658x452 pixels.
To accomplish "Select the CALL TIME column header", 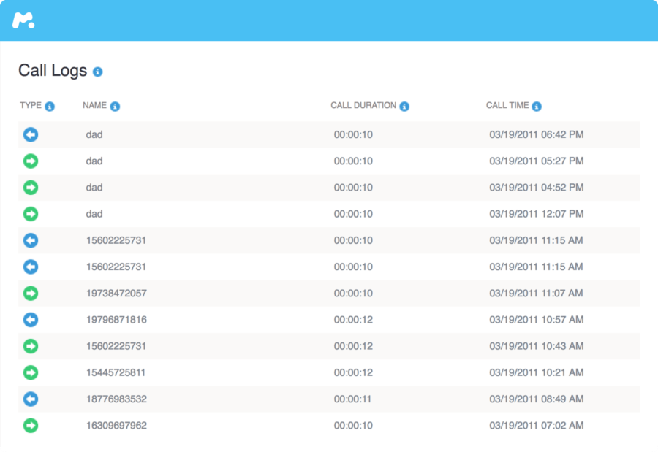I will (507, 105).
